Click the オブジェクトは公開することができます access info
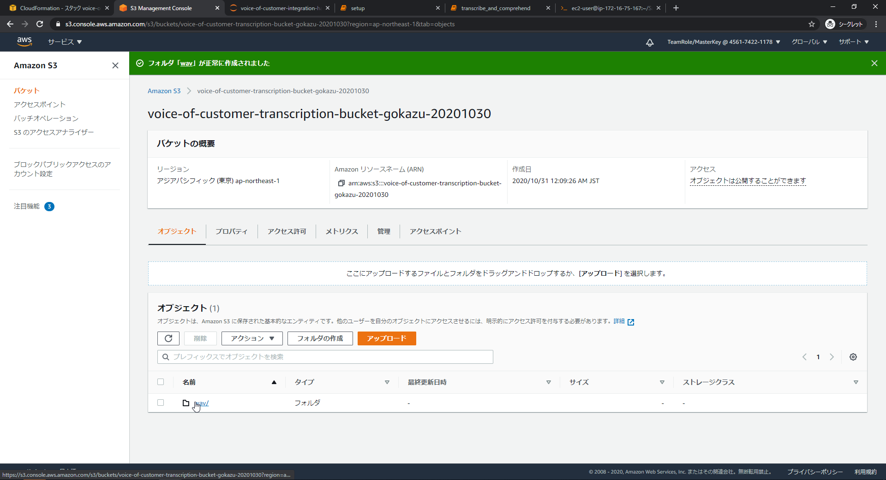Viewport: 886px width, 480px height. [x=748, y=181]
